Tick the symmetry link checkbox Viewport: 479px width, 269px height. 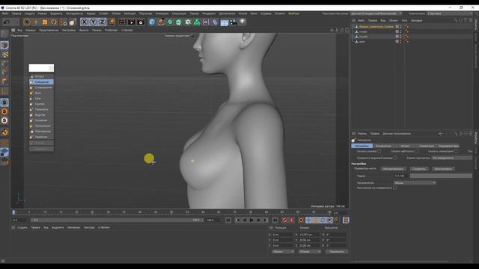(456, 151)
